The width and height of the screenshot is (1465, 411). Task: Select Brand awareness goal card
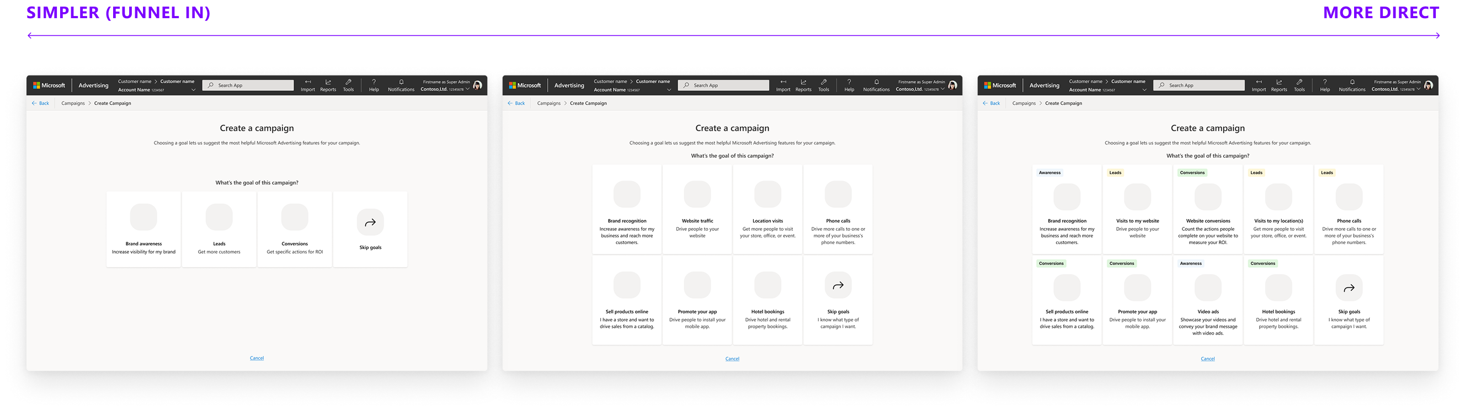point(143,229)
